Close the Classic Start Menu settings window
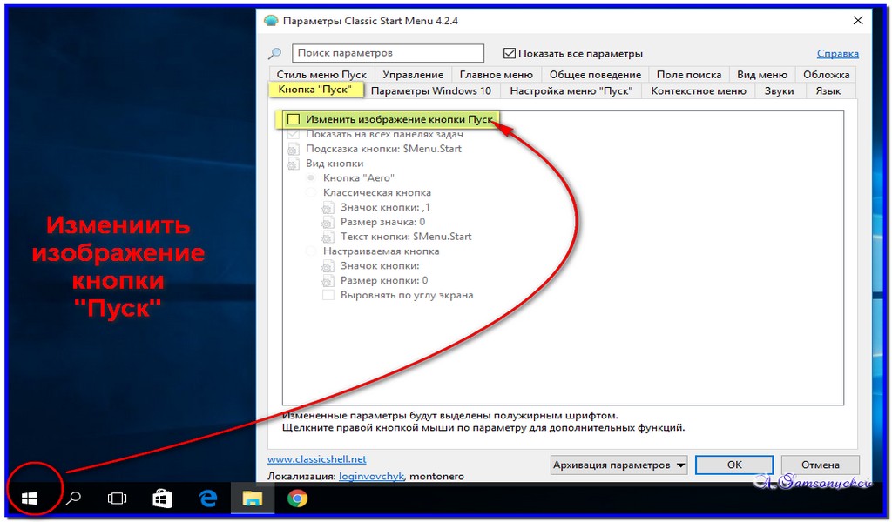The image size is (892, 522). 858,21
